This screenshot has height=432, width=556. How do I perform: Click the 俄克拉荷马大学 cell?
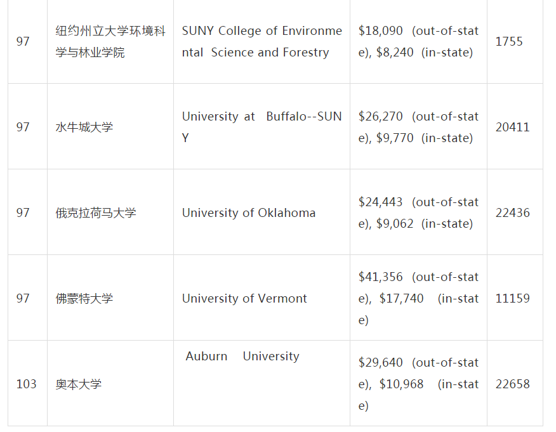(96, 213)
